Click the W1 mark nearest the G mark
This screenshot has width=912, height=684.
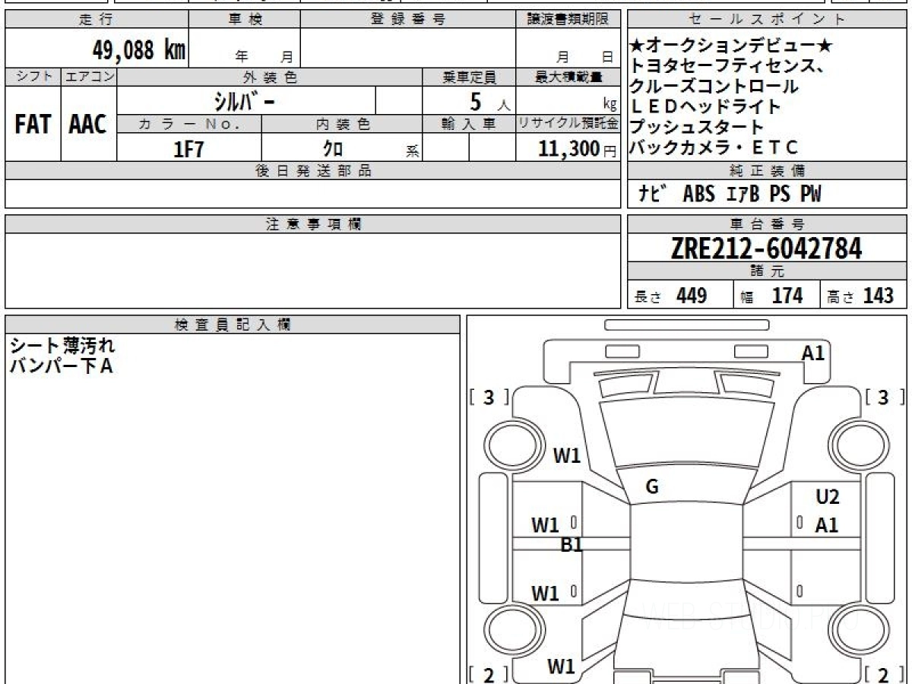coord(566,456)
